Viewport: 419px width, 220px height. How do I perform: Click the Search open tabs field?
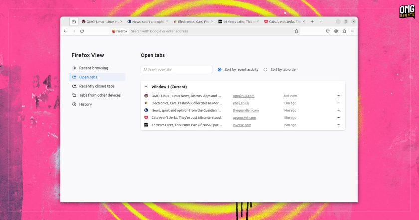coord(177,69)
